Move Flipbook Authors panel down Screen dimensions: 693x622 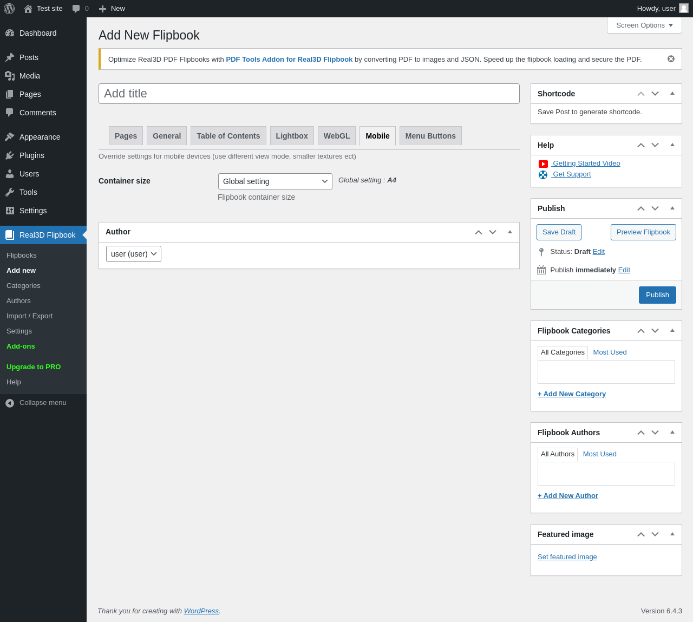pos(655,433)
